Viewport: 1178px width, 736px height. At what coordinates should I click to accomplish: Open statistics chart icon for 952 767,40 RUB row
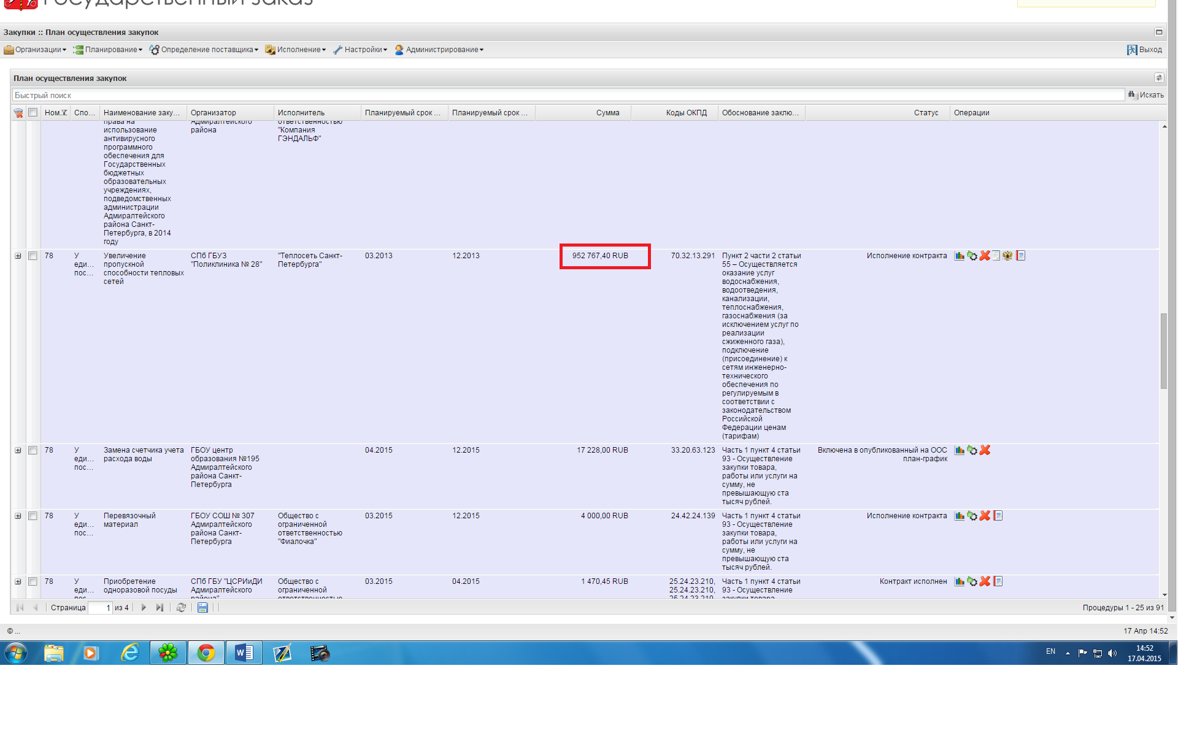(x=960, y=256)
